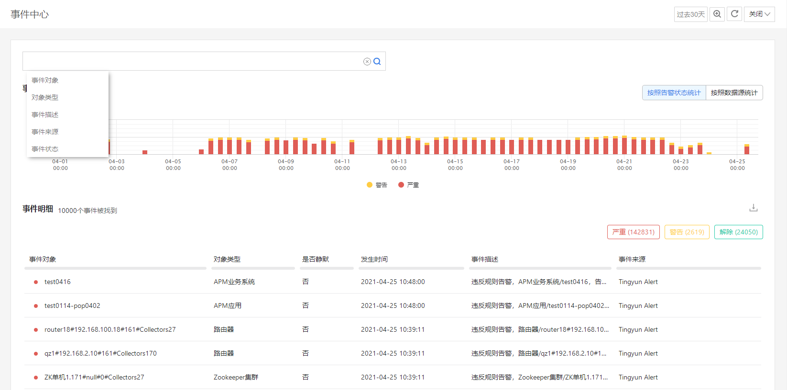Image resolution: width=787 pixels, height=390 pixels.
Task: Filter by 警告 (2619) events
Action: 687,232
